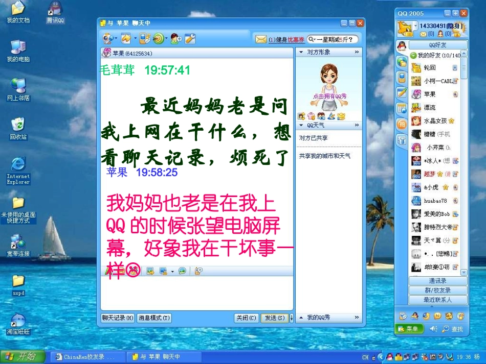This screenshot has height=364, width=486.
Task: Click the 关闭(C) button
Action: point(246,318)
